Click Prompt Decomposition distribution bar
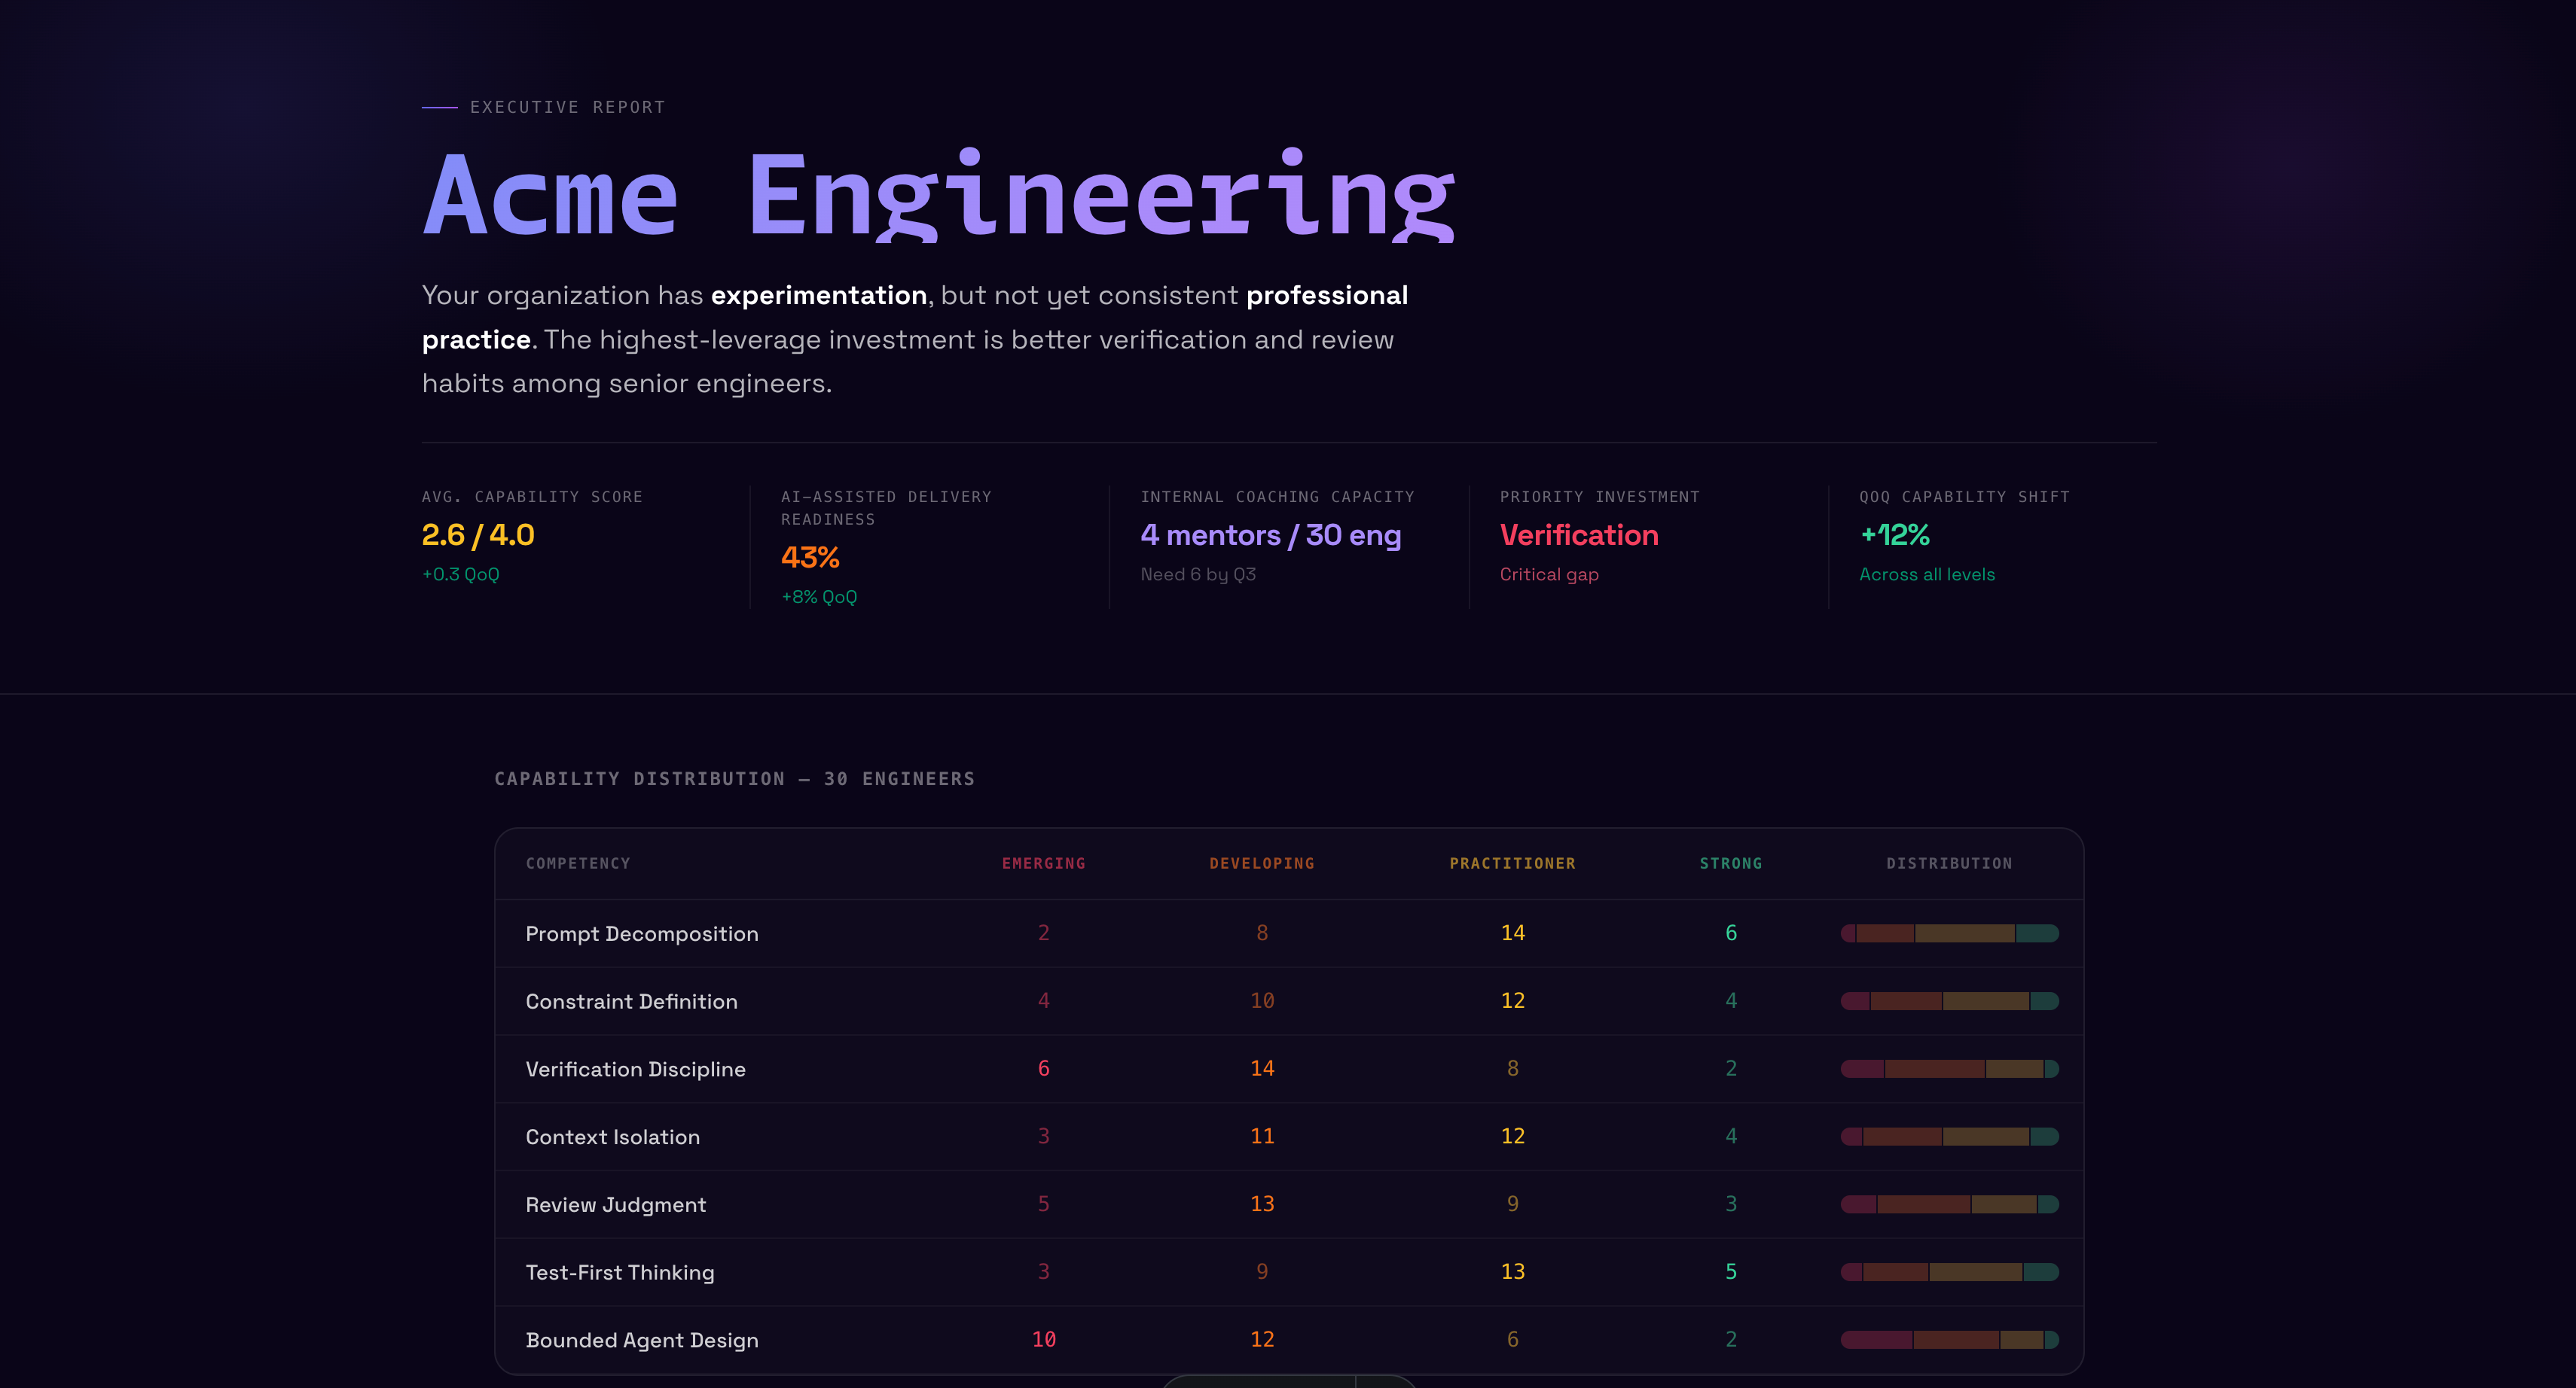2576x1388 pixels. [1949, 933]
